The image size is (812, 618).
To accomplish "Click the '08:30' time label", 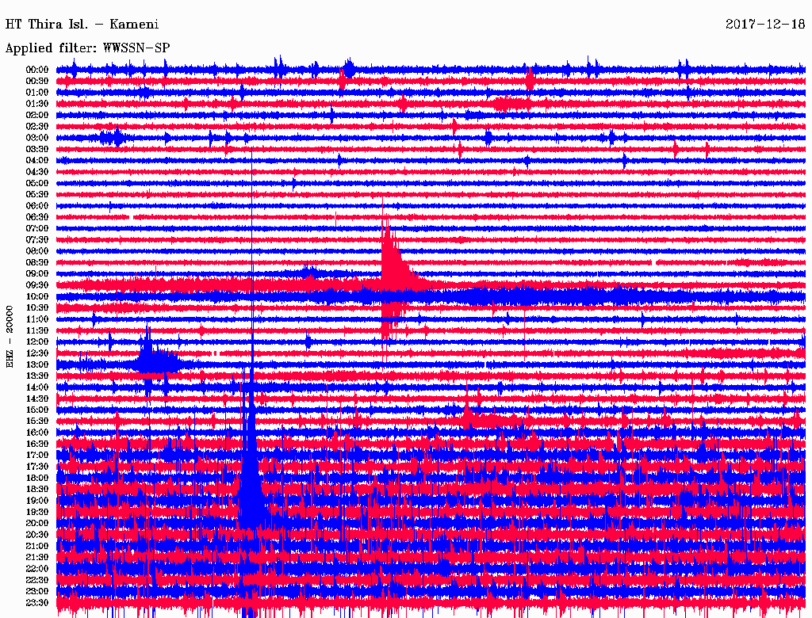I will (37, 263).
